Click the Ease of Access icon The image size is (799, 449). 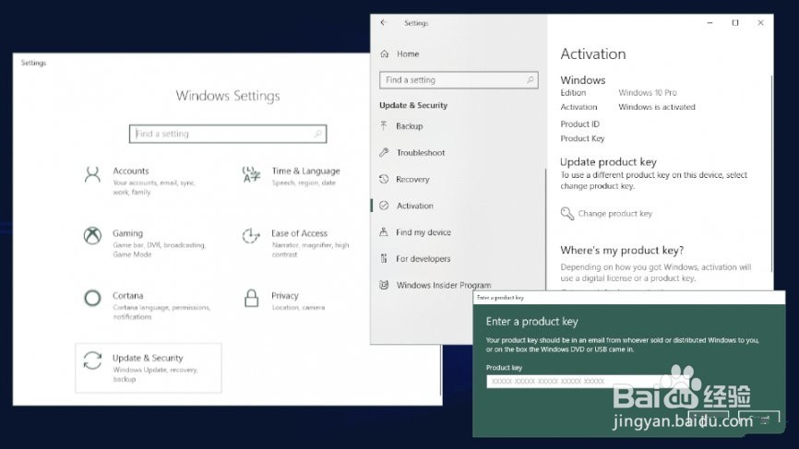pyautogui.click(x=251, y=236)
